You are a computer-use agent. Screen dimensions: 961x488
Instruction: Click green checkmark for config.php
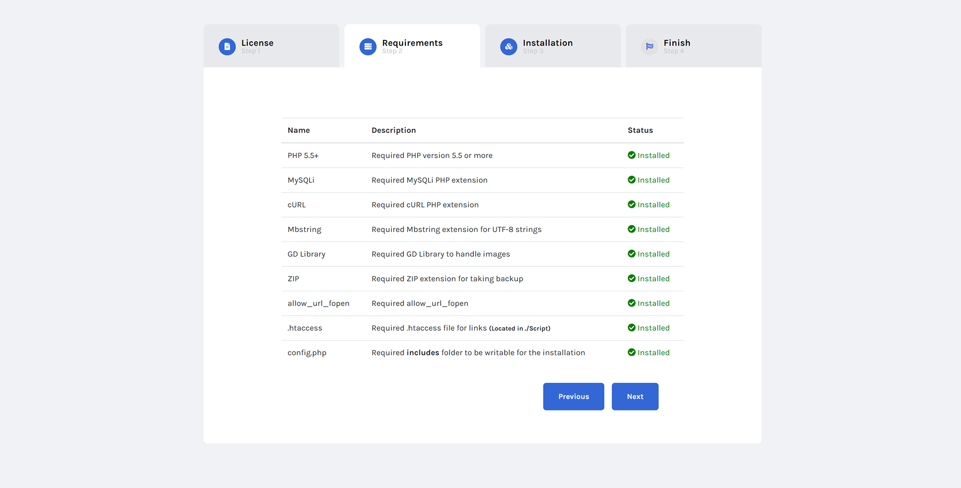(632, 352)
